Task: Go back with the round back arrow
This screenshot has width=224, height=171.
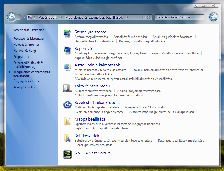Action: pyautogui.click(x=11, y=17)
